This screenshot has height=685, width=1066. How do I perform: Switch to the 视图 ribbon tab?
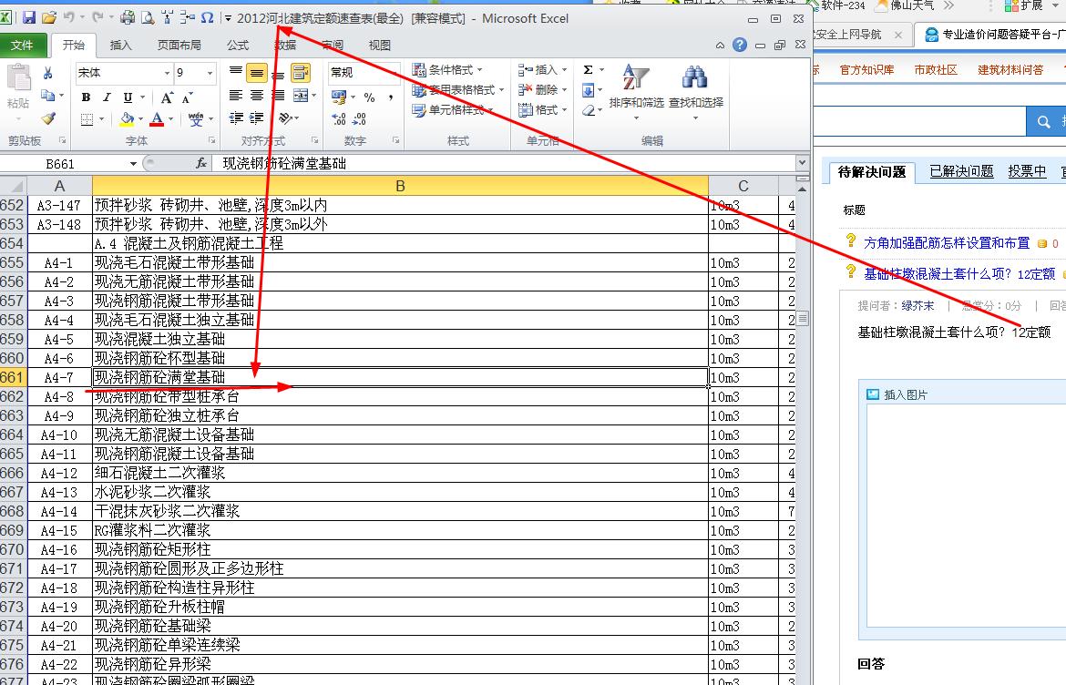(379, 45)
